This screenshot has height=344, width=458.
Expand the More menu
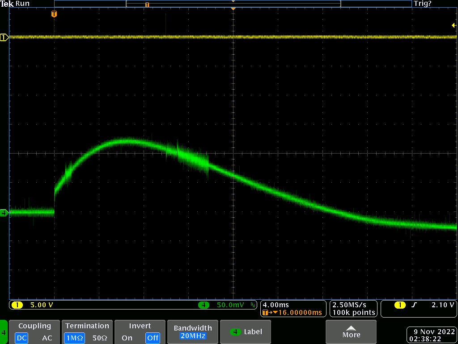coord(351,331)
